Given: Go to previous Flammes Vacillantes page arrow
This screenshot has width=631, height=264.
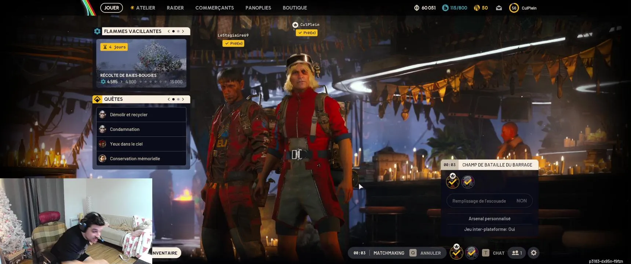Looking at the screenshot, I should pos(169,31).
